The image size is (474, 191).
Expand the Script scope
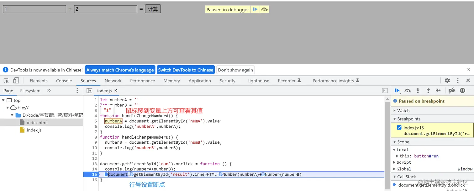pyautogui.click(x=394, y=162)
